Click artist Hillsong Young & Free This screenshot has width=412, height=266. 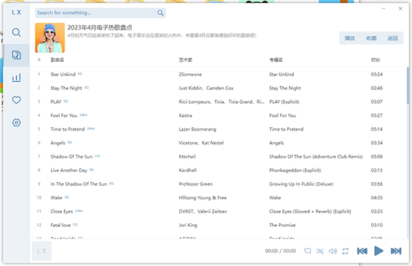[203, 197]
